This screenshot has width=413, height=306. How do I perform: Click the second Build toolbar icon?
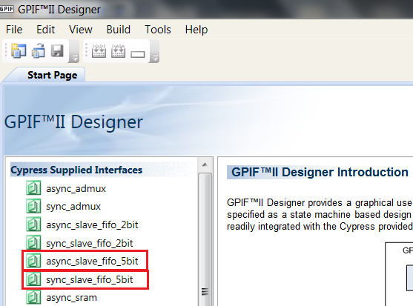(118, 50)
